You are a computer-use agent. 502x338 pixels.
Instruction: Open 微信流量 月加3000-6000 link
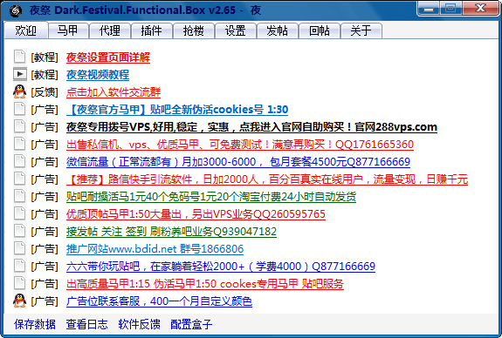tap(238, 162)
